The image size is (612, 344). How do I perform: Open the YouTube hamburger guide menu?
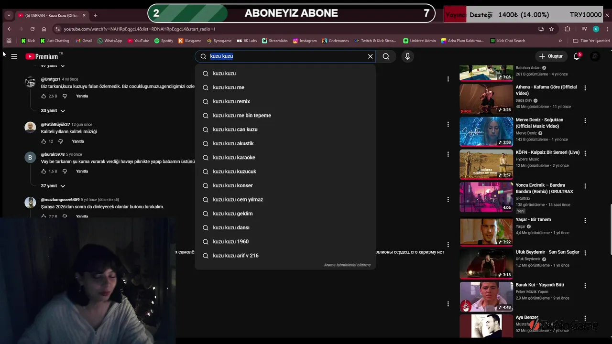14,56
